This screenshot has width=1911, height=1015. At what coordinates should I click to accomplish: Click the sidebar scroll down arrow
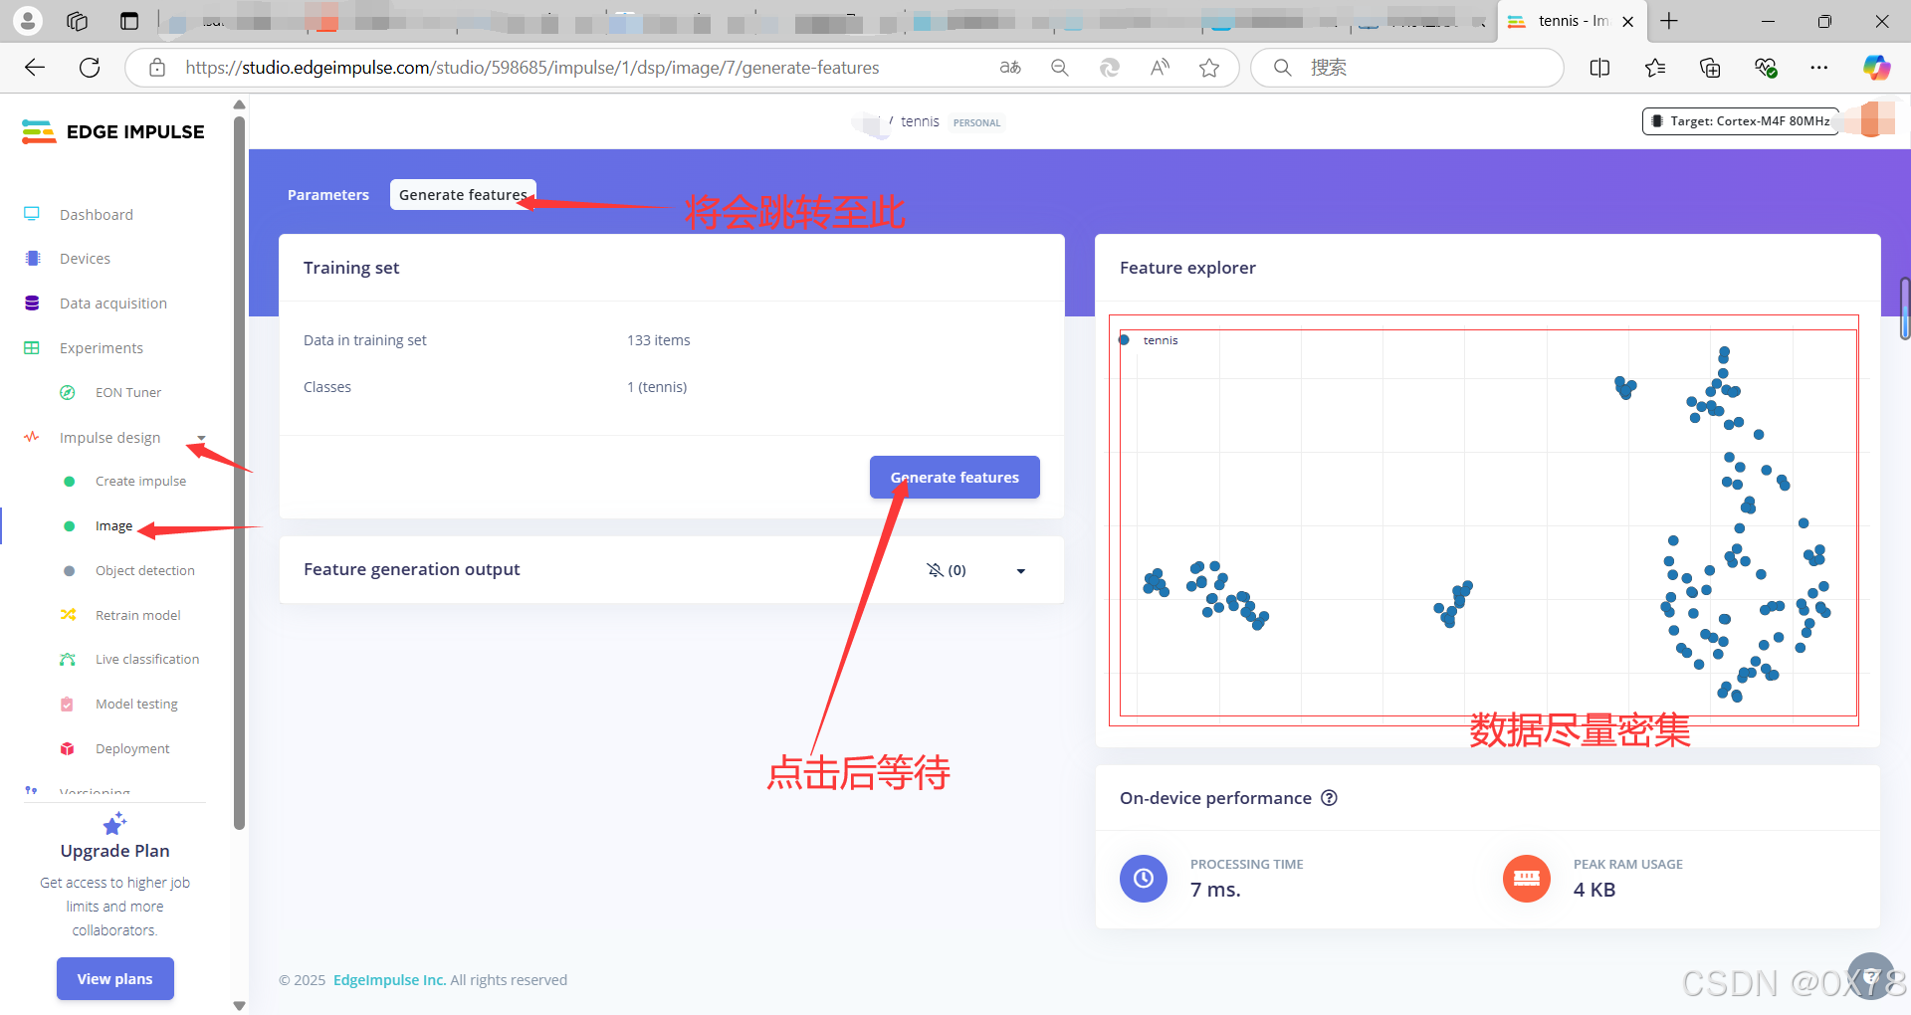[239, 1006]
